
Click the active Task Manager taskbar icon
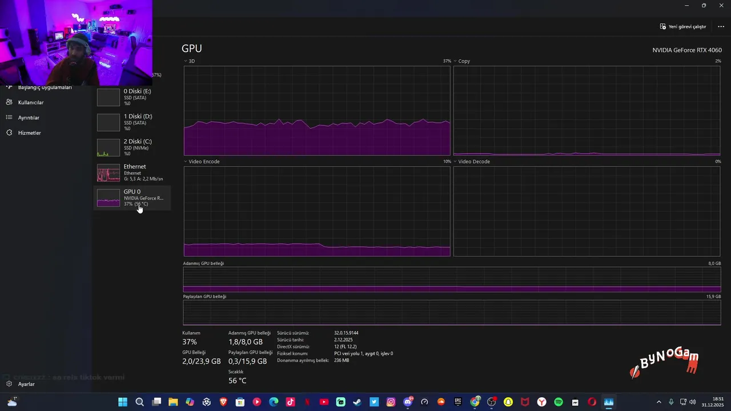click(609, 402)
